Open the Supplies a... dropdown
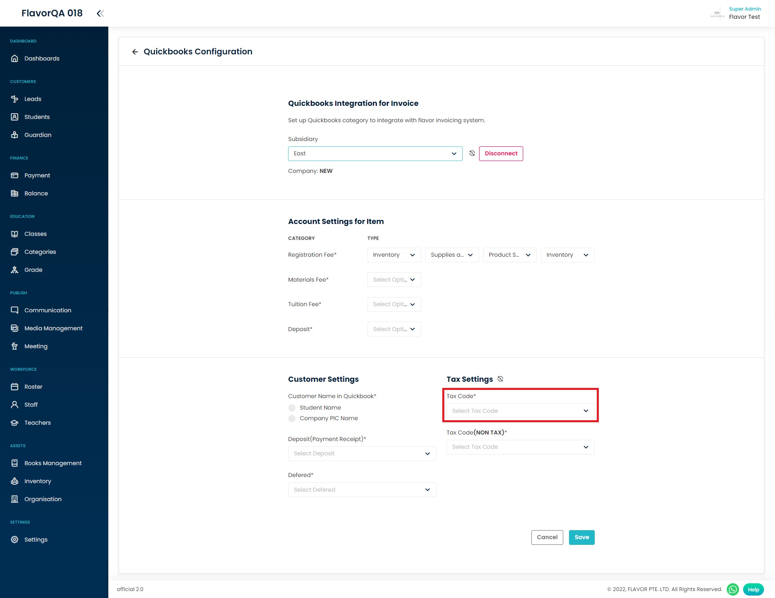Image resolution: width=775 pixels, height=598 pixels. tap(452, 255)
